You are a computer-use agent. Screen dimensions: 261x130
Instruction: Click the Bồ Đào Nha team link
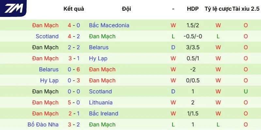click(x=43, y=125)
